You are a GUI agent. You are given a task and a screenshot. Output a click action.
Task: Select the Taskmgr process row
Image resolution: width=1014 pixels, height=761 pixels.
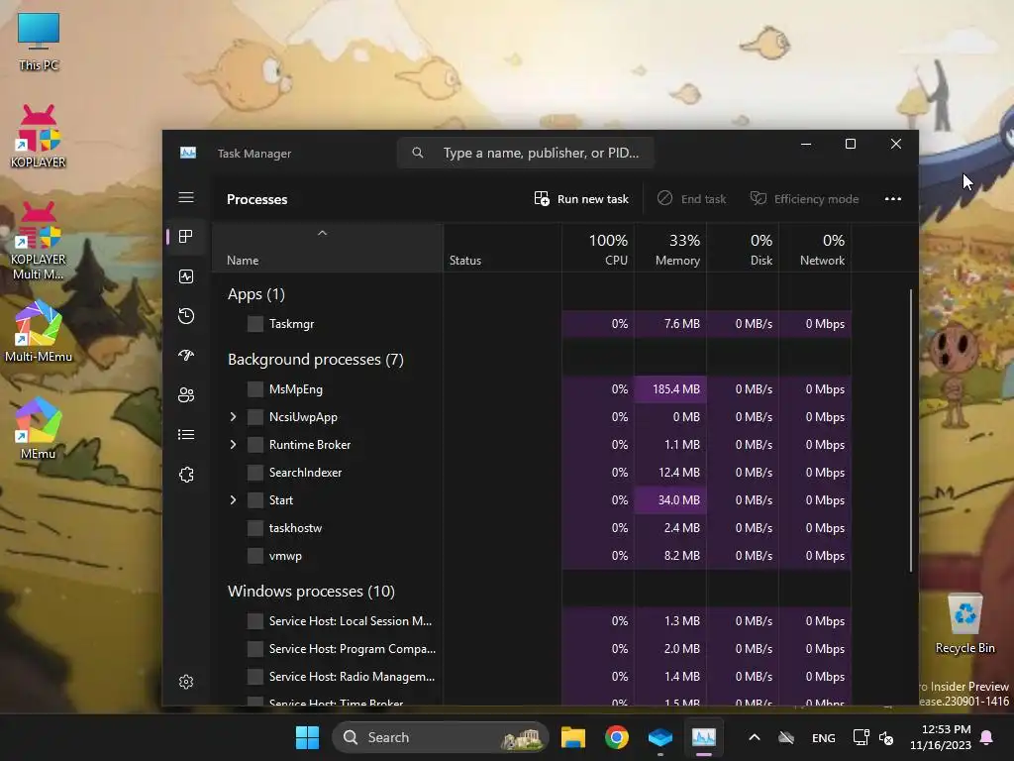[532, 324]
